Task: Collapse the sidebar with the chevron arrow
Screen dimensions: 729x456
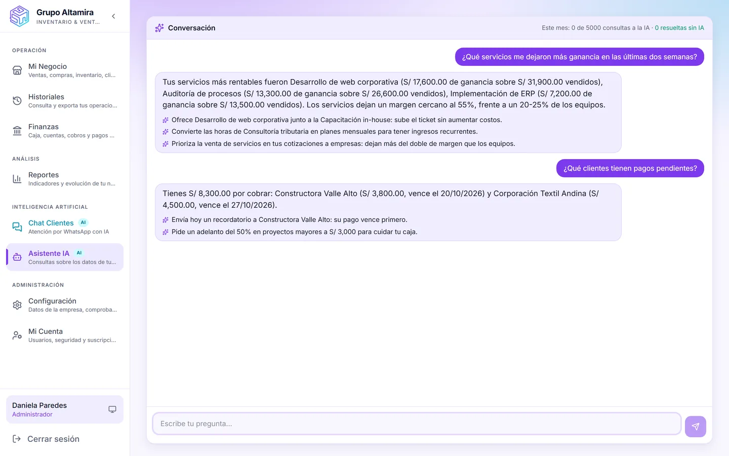Action: click(113, 16)
